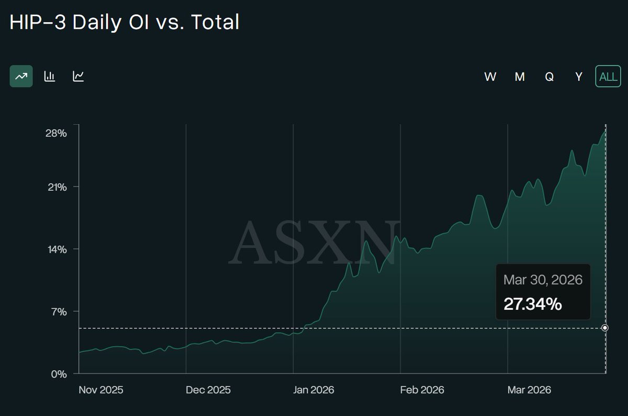Click the 28% y-axis label

pos(56,133)
